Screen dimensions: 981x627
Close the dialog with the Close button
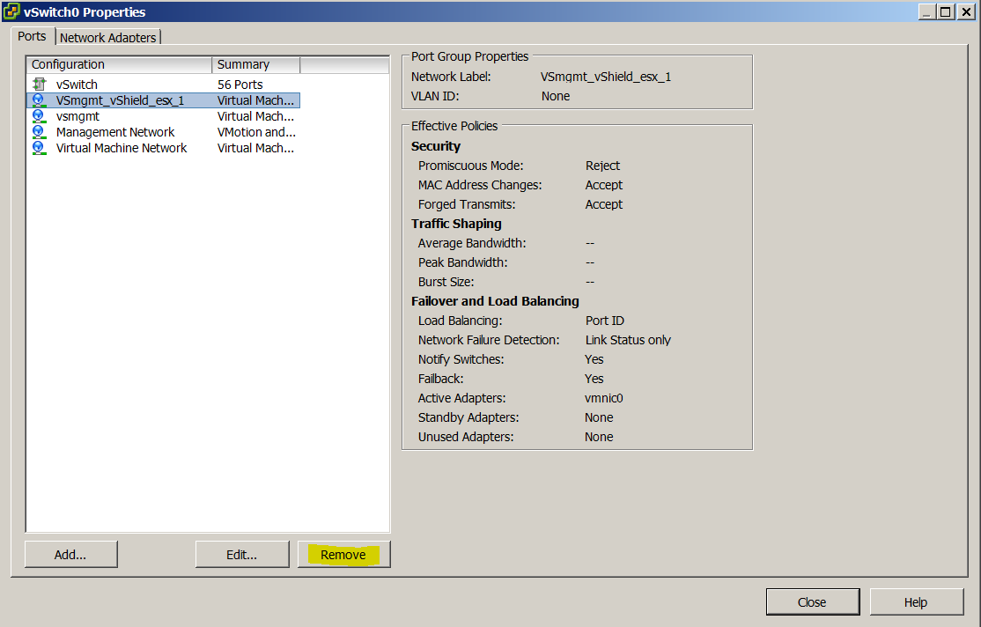pyautogui.click(x=811, y=602)
